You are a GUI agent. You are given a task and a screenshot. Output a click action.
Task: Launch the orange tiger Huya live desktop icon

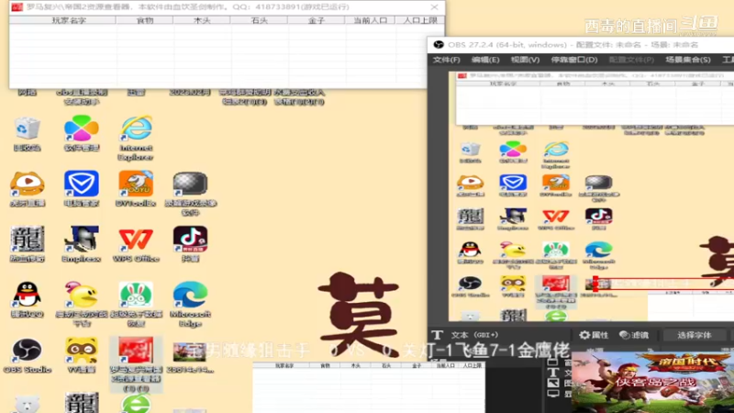pyautogui.click(x=28, y=184)
